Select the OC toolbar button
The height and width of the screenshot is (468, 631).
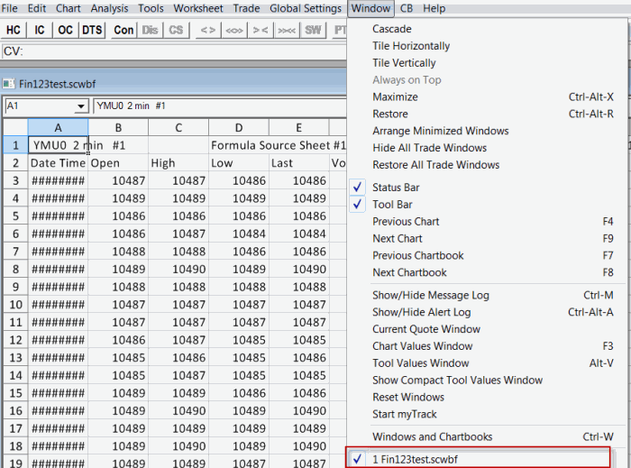coord(65,30)
